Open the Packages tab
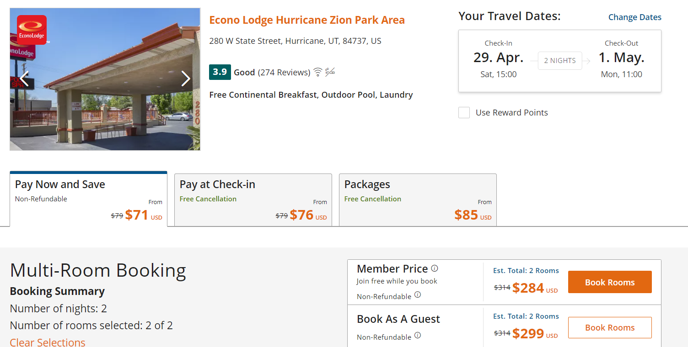This screenshot has width=688, height=347. (x=418, y=200)
